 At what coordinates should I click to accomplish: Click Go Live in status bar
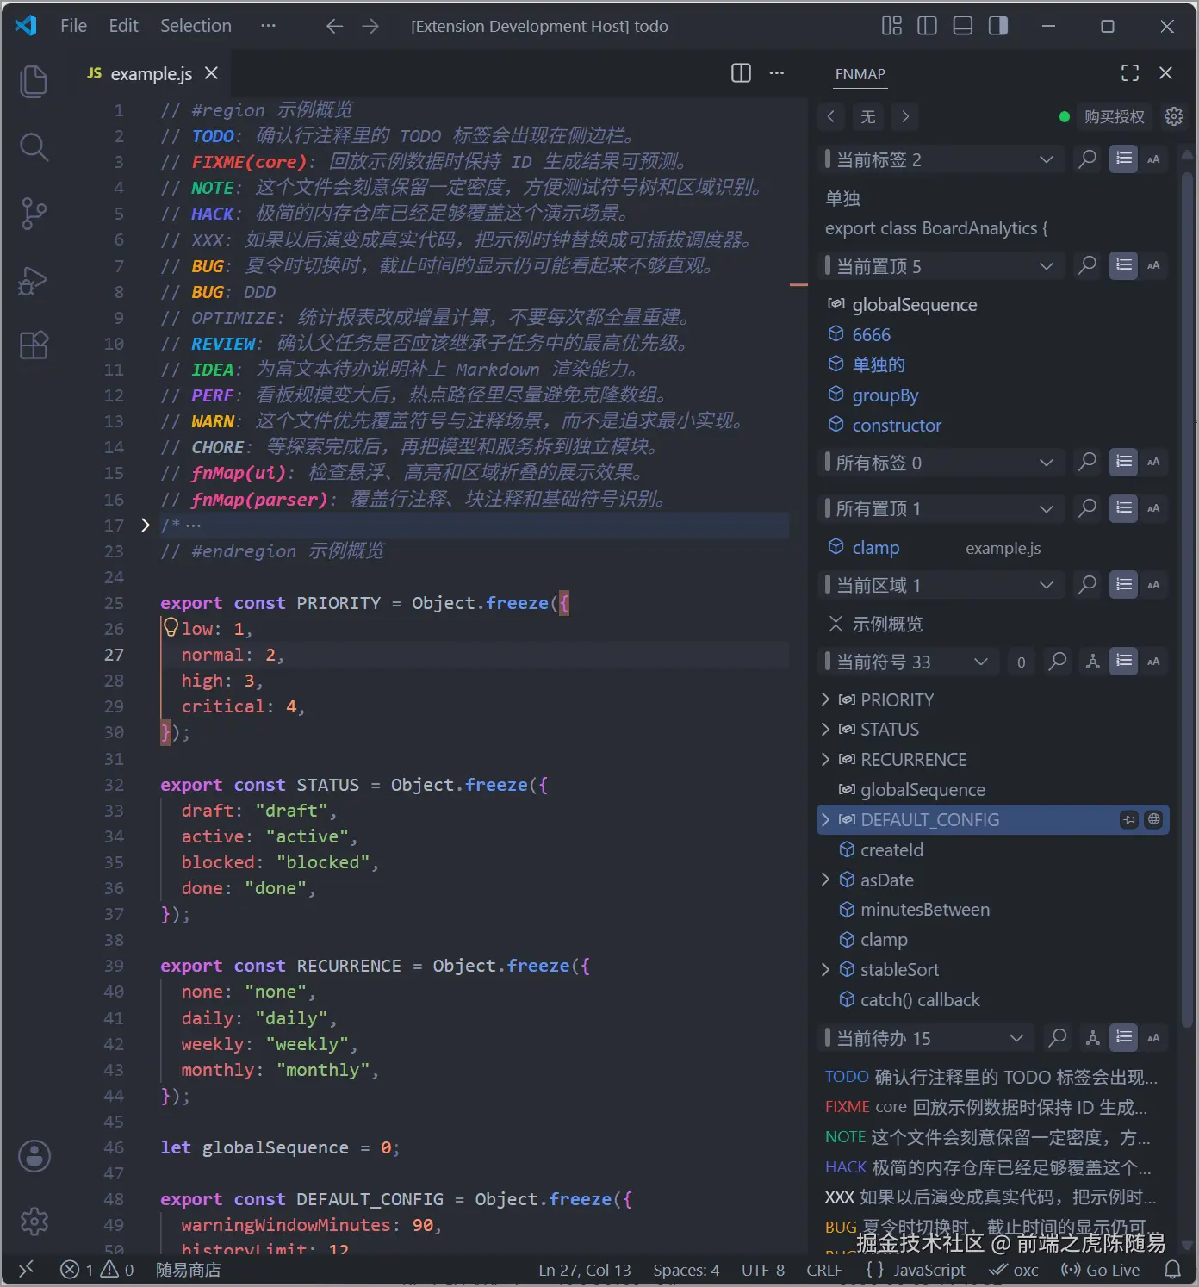(x=1101, y=1270)
